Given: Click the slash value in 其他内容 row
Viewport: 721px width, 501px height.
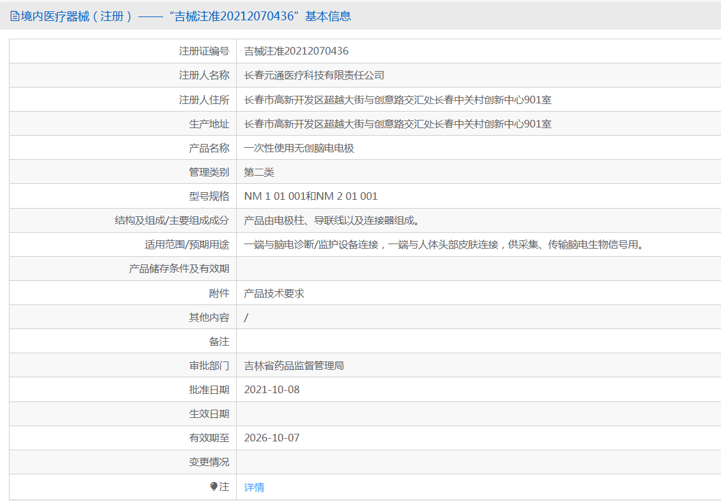Looking at the screenshot, I should coord(246,318).
